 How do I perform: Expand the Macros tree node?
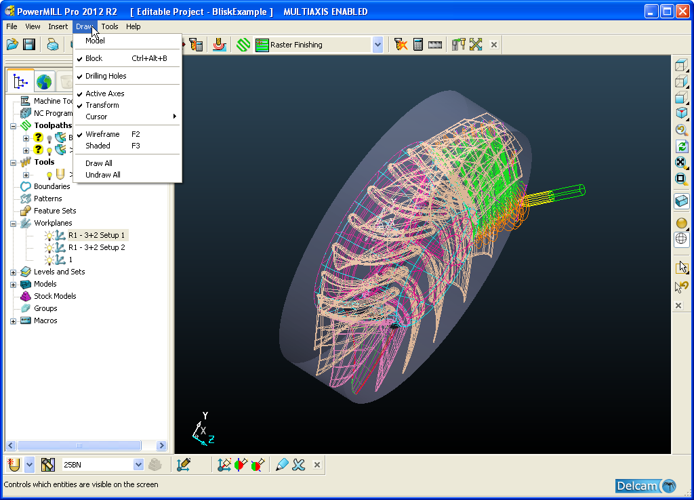pyautogui.click(x=14, y=321)
